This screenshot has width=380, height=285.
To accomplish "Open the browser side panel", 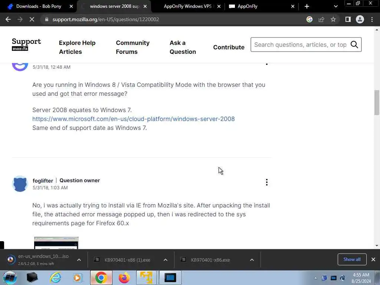I will [x=348, y=19].
